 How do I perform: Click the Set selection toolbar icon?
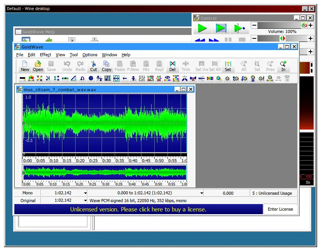[228, 66]
